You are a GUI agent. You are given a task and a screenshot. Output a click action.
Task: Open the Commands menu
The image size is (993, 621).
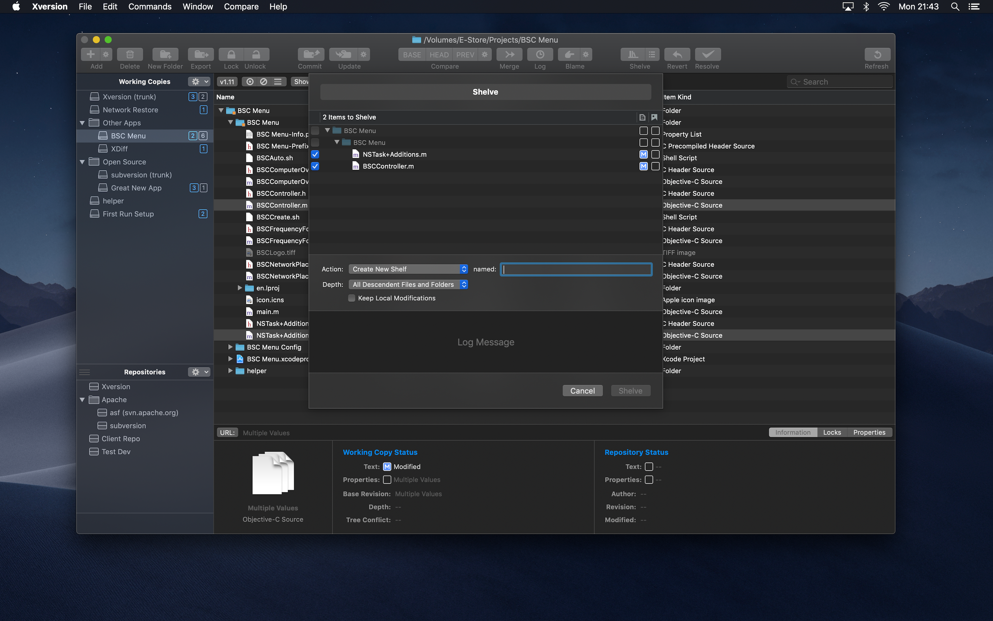150,7
